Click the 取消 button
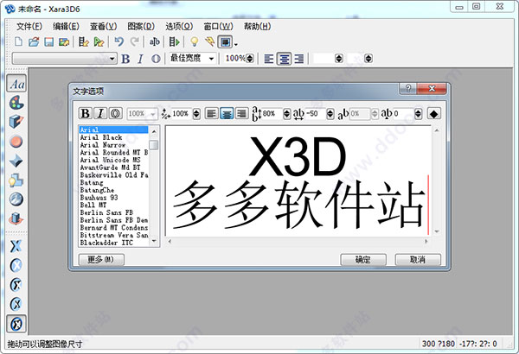 [418, 260]
